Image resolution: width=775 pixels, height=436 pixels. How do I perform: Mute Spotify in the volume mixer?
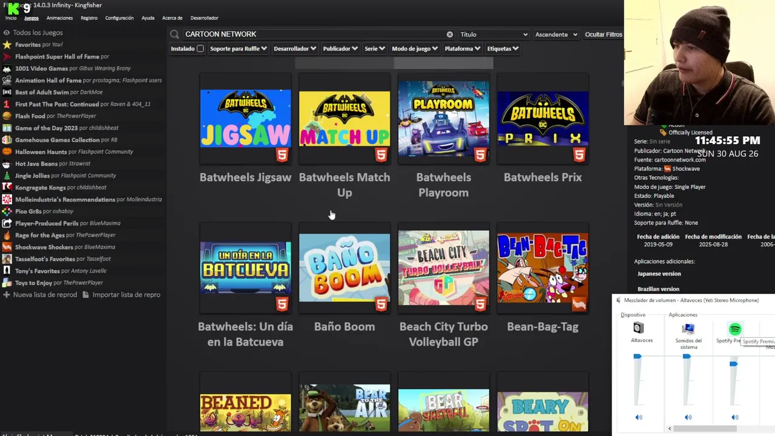tap(735, 417)
